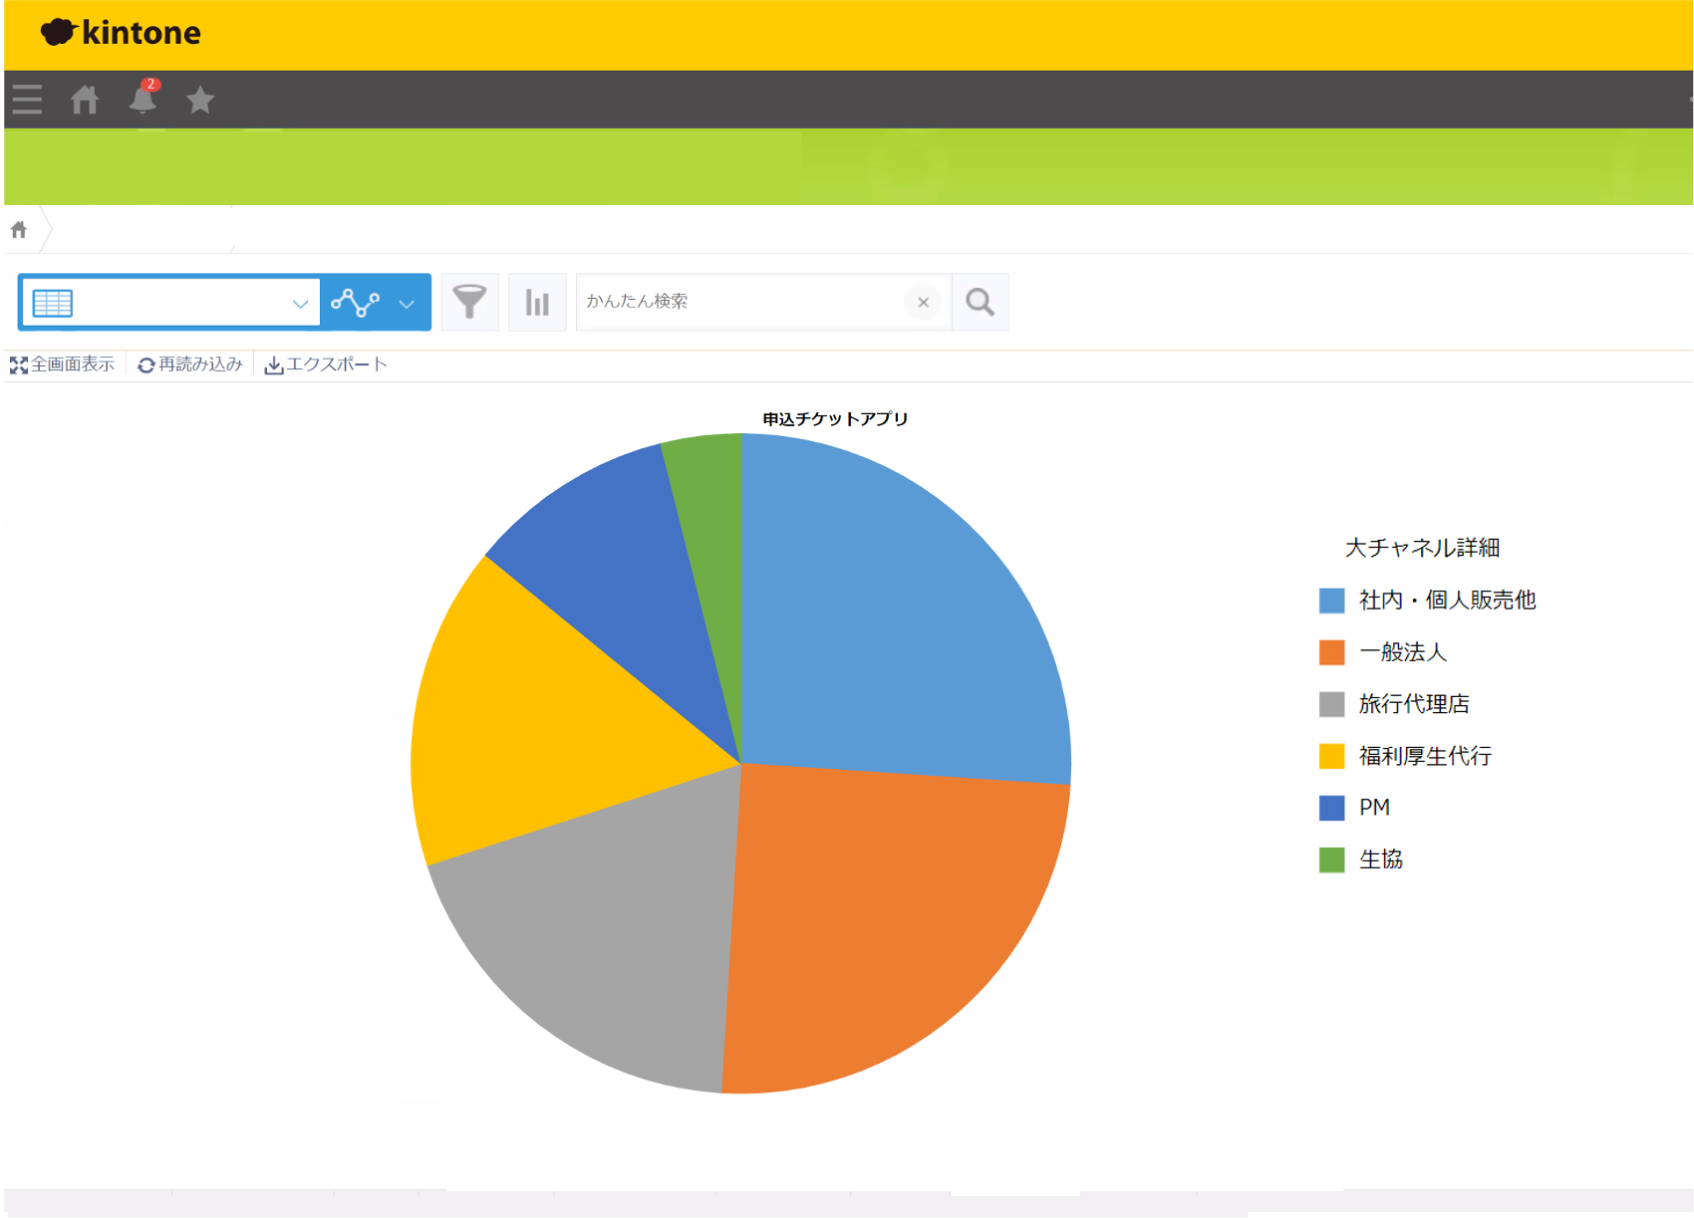This screenshot has height=1218, width=1694.
Task: Go to the portal home icon
Action: (x=85, y=100)
